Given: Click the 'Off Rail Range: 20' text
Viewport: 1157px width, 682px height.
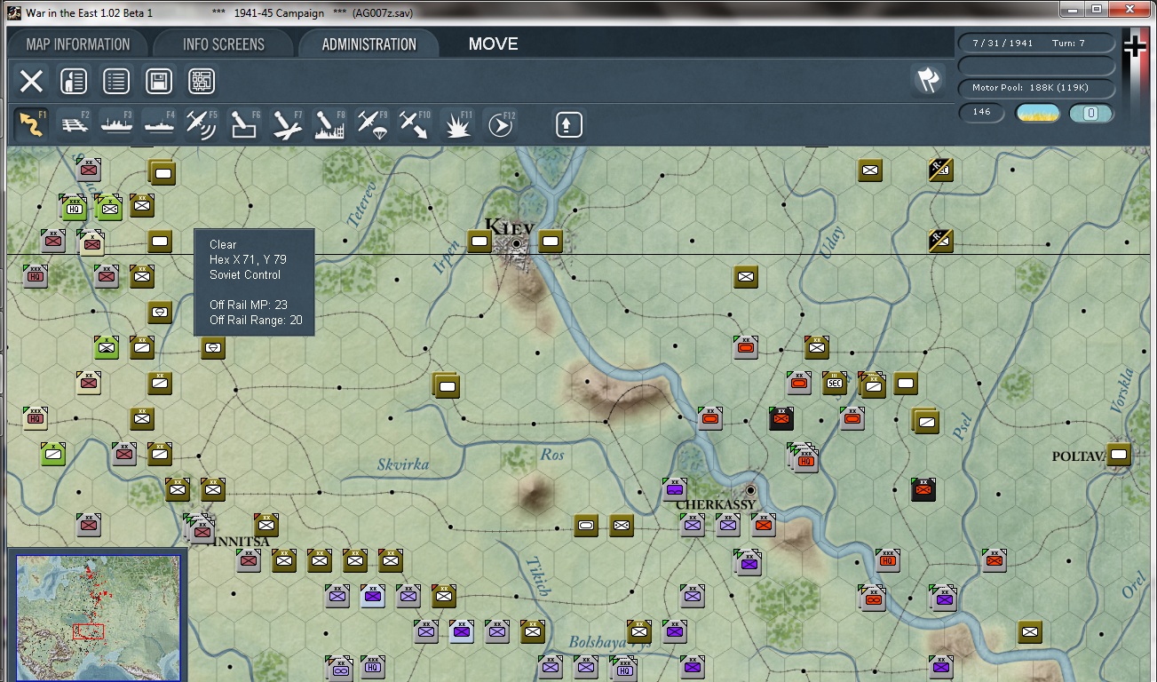Looking at the screenshot, I should click(x=256, y=320).
